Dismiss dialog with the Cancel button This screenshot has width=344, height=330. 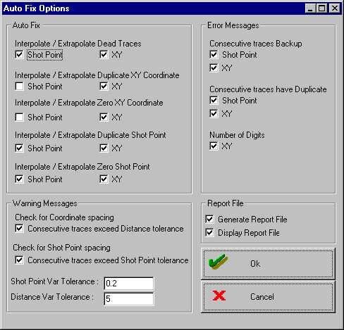pyautogui.click(x=268, y=297)
